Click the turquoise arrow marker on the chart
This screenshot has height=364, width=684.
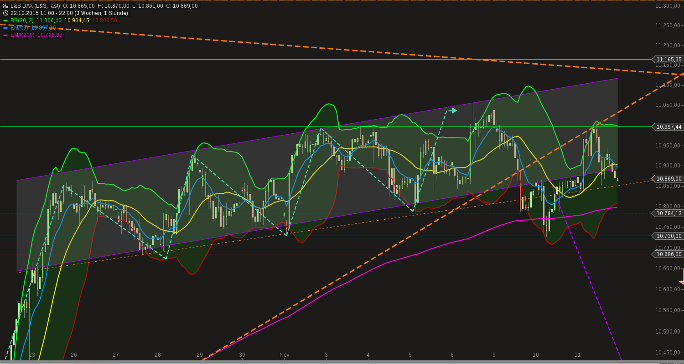[452, 110]
